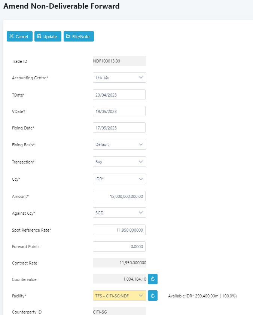Expand the Facility dropdown
The width and height of the screenshot is (253, 315).
pos(119,296)
